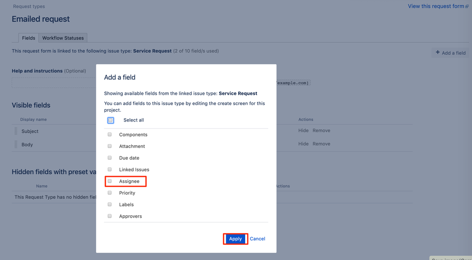
Task: Enable the Approvers checkbox
Action: (110, 216)
